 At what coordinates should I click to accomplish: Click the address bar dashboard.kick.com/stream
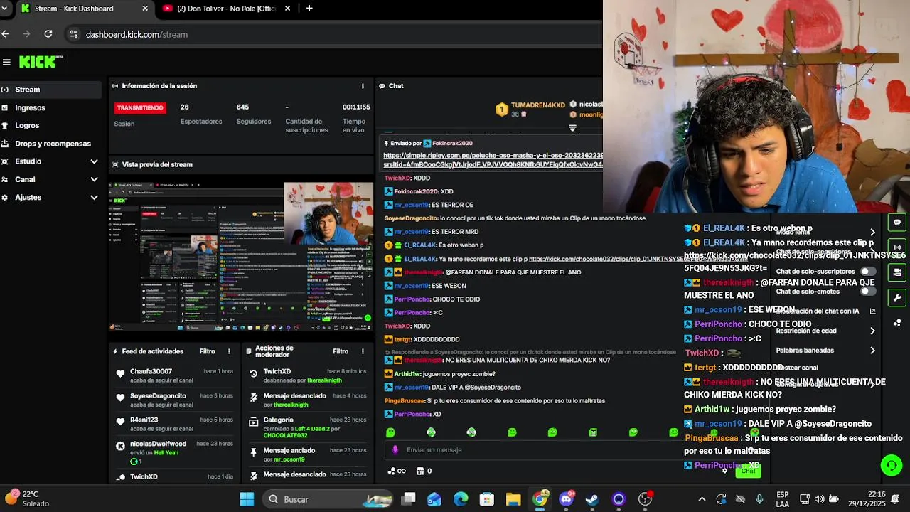tap(136, 34)
